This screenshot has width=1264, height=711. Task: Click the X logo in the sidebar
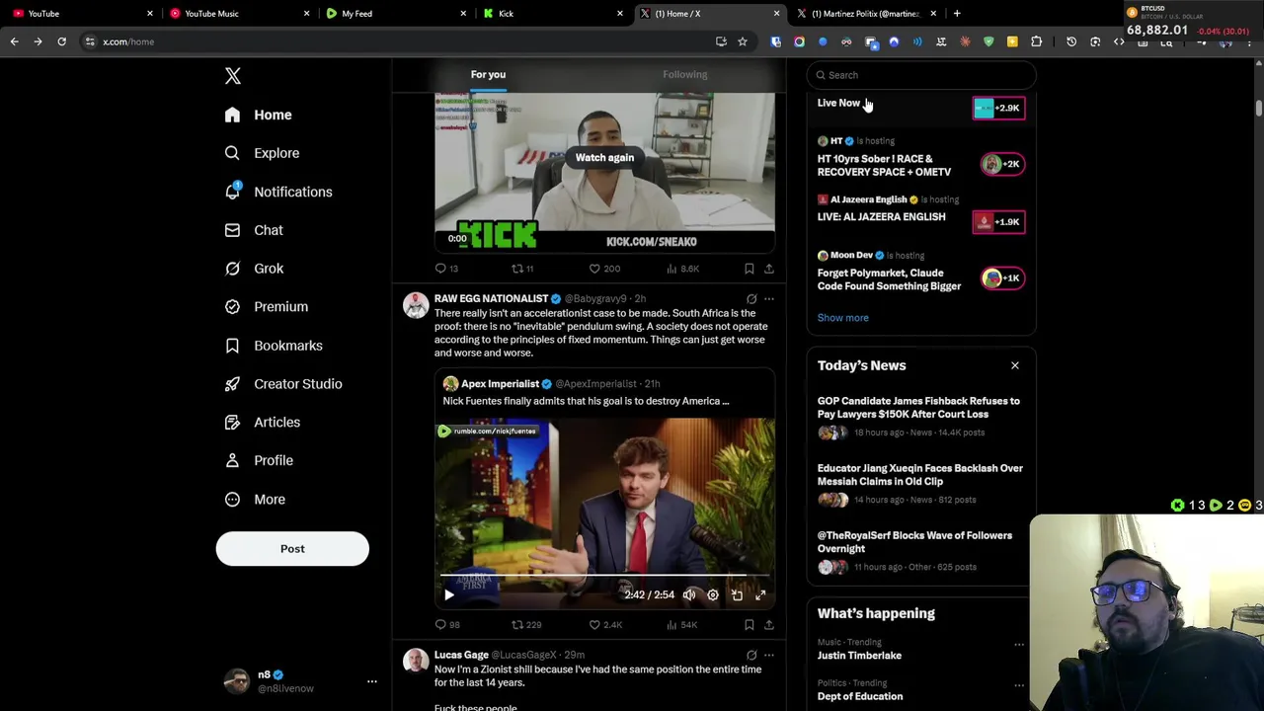232,76
